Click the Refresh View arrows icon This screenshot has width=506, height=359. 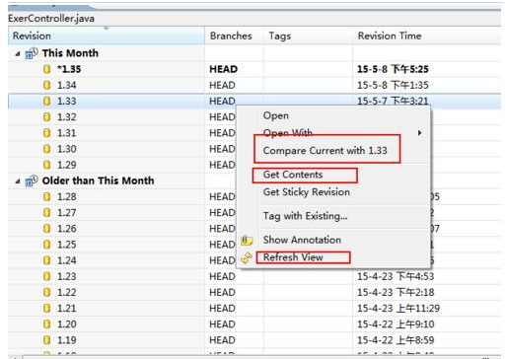coord(247,258)
